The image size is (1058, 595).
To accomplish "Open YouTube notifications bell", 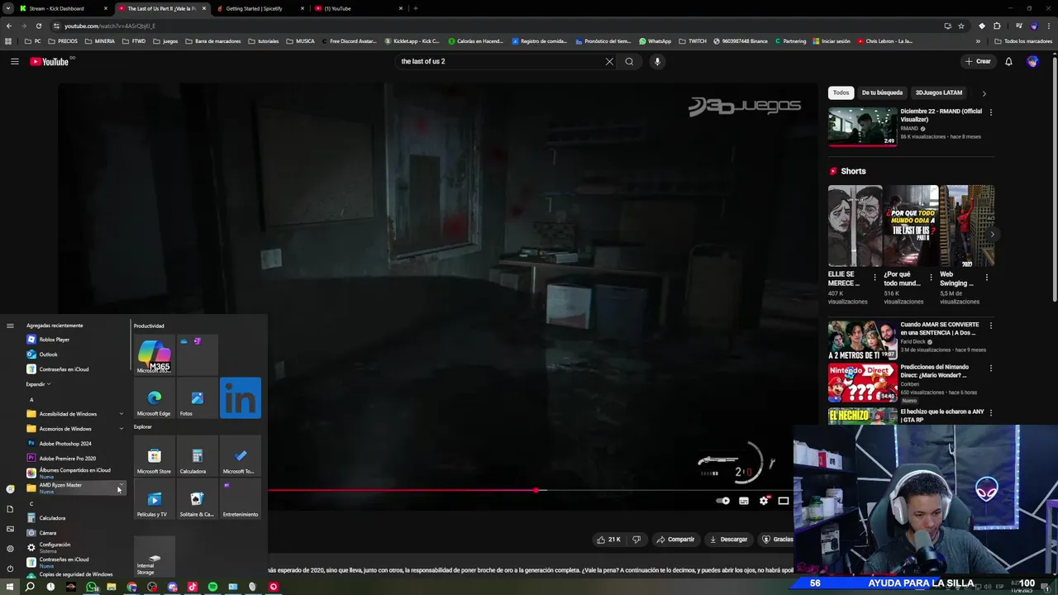I will (x=1008, y=61).
